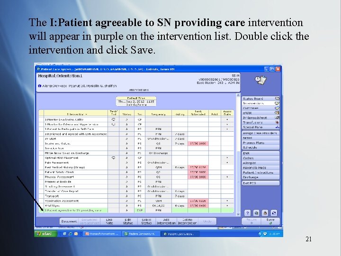Open EMR from the sidebar
Viewport: 341px width, 256px height.
coord(261,153)
